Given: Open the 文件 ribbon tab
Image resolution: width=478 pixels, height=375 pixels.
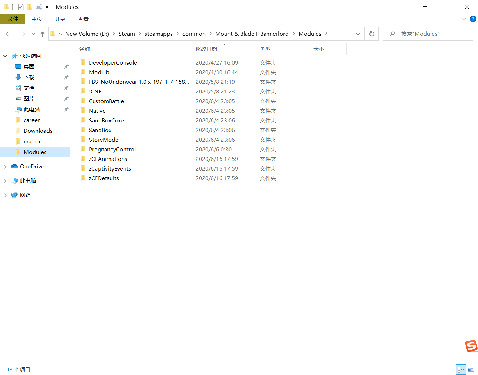Looking at the screenshot, I should (13, 19).
